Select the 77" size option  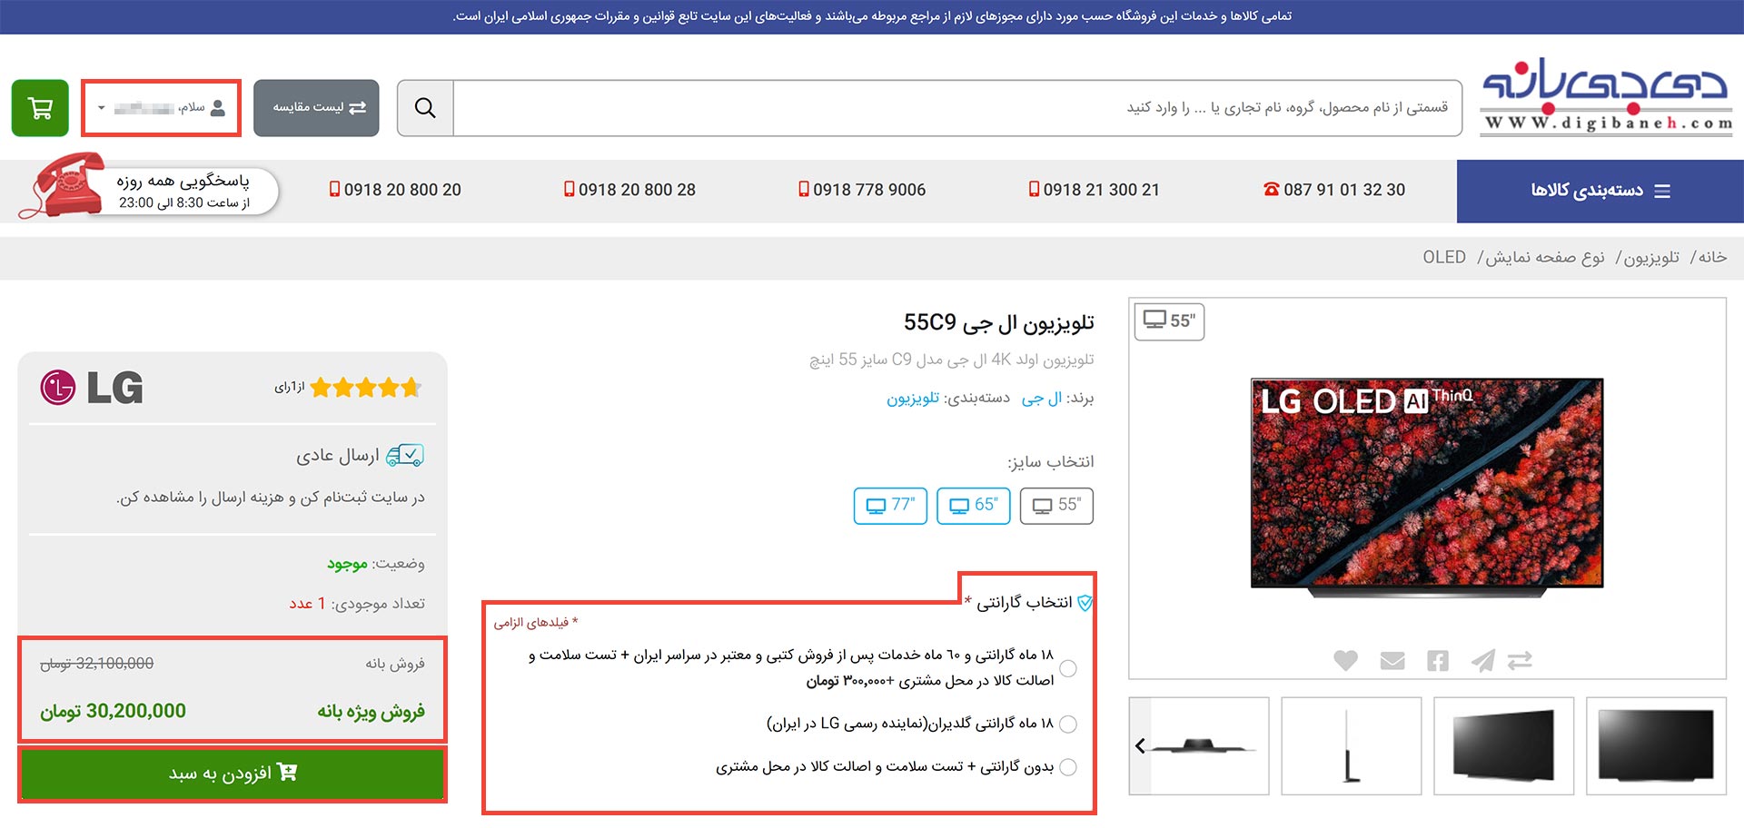coord(890,506)
